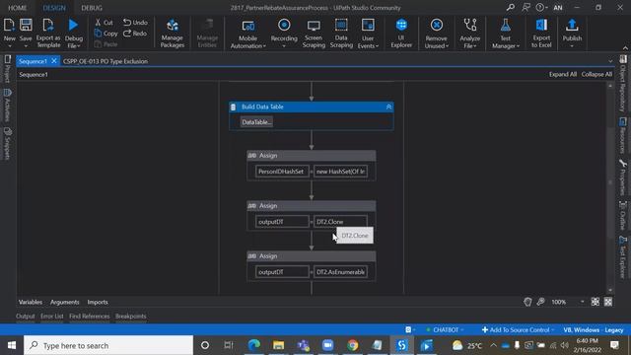631x355 pixels.
Task: Undo the last action
Action: point(136,22)
